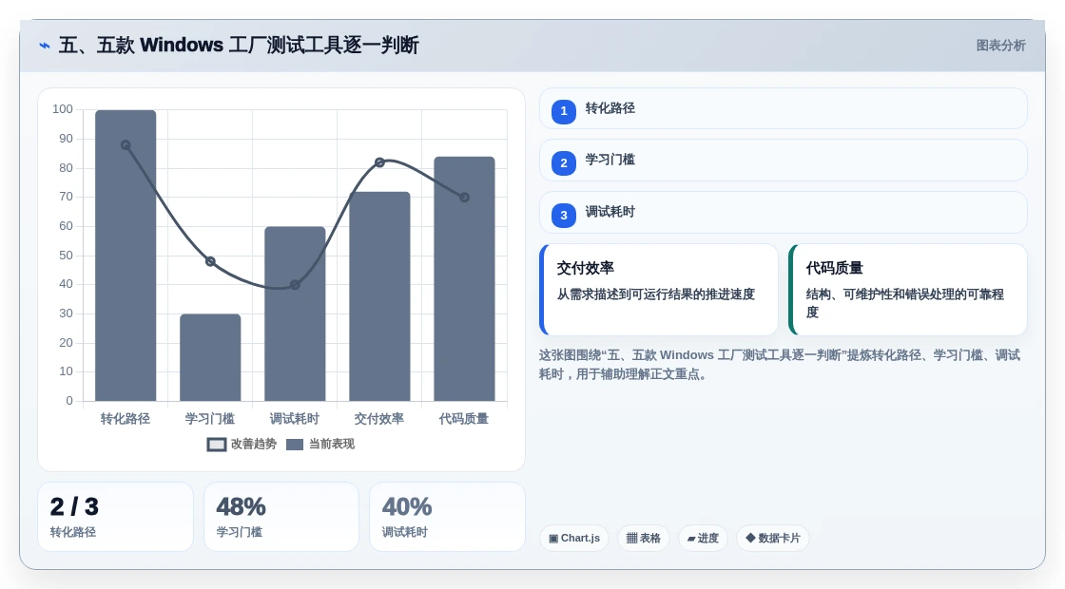
Task: Toggle the 当前表现 legend item
Action: [x=320, y=444]
